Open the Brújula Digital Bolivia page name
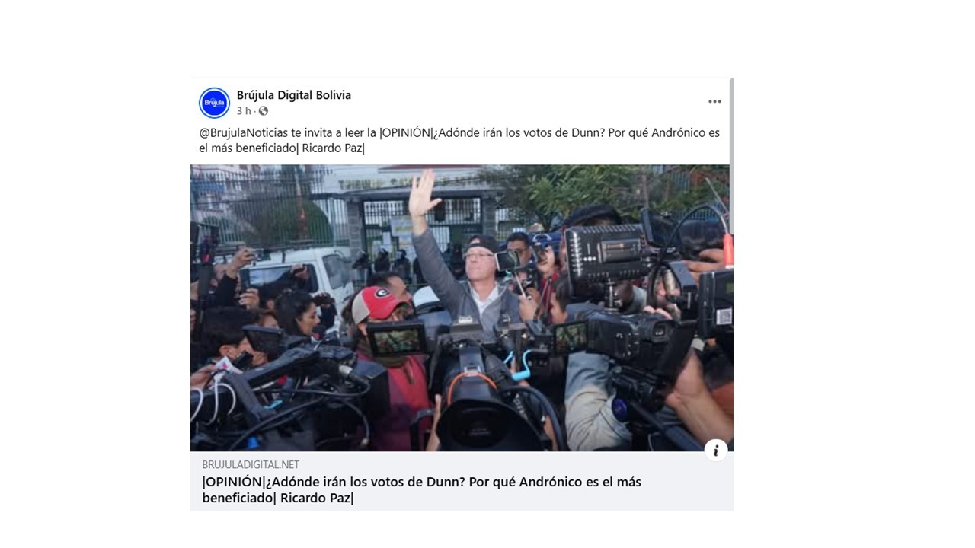 [x=294, y=95]
